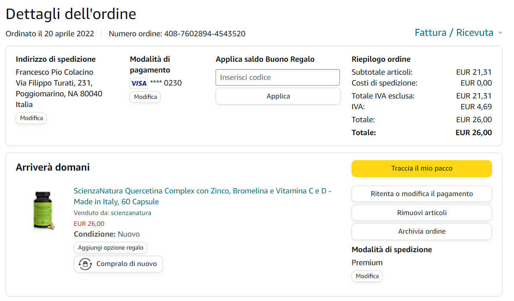Screen dimensions: 514x301
Task: Click the Visa card logo
Action: tap(139, 83)
